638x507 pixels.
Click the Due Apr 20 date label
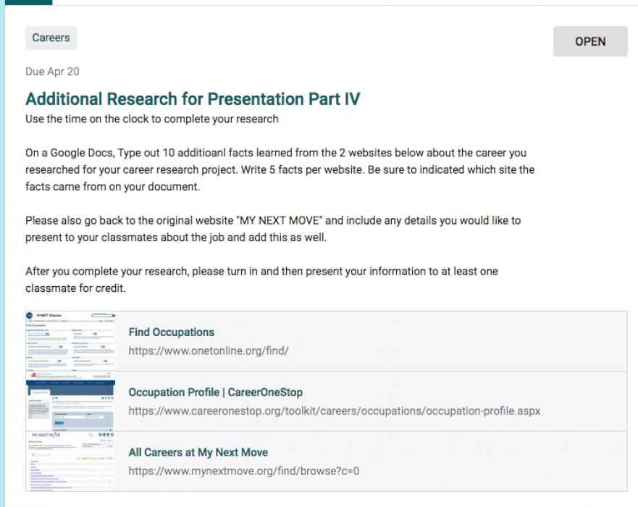[x=52, y=72]
